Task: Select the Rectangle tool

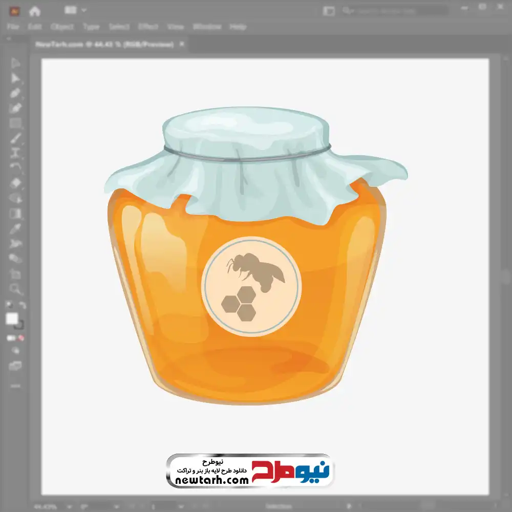Action: 15,123
